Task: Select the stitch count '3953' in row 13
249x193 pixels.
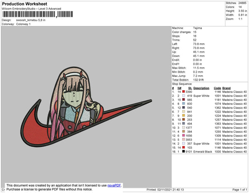Action: tap(189, 139)
